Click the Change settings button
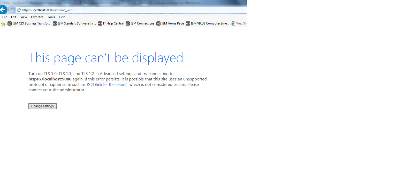412x181 pixels. point(42,106)
